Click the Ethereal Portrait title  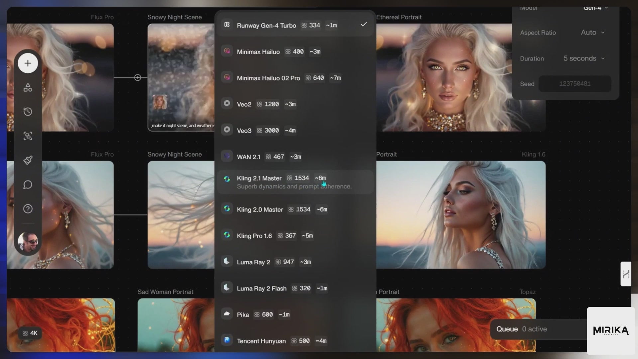coord(399,17)
